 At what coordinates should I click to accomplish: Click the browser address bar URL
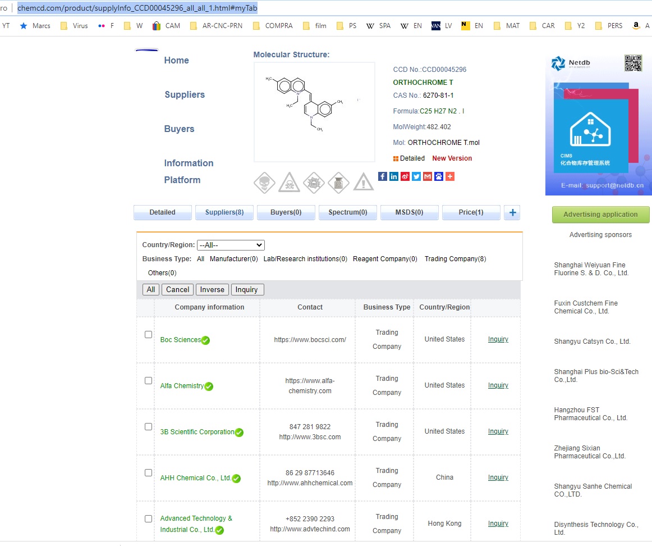137,8
